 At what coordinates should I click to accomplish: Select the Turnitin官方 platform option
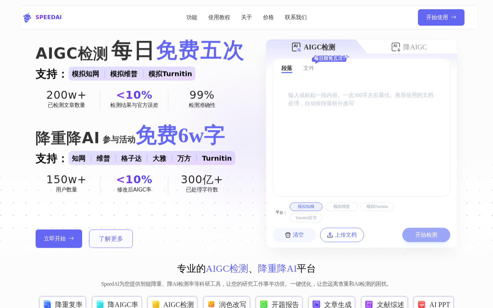point(306,218)
